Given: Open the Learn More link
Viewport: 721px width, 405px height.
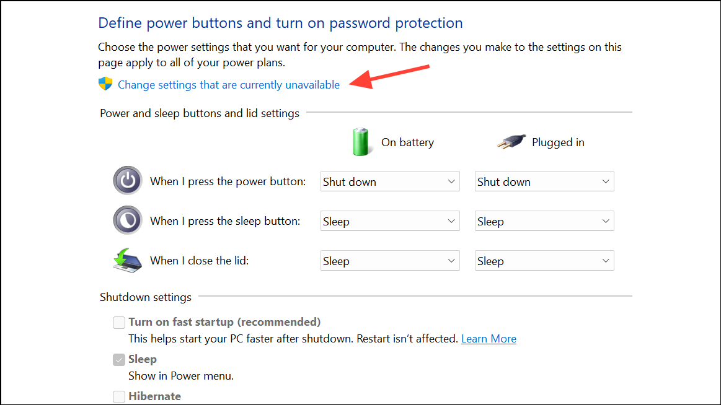Looking at the screenshot, I should tap(489, 338).
